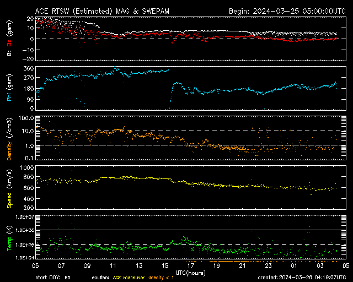
Task: Click the 360 tick on Phi axis
Action: 28,68
